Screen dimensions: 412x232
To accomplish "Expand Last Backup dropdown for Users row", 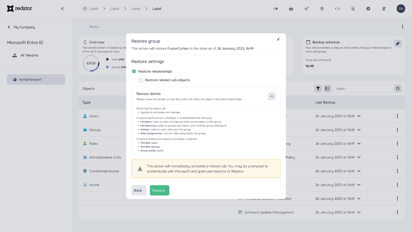I will (359, 116).
